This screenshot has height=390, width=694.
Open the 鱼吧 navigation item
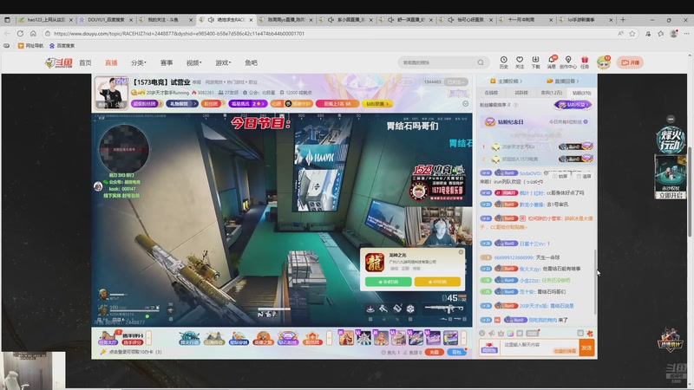tap(251, 62)
